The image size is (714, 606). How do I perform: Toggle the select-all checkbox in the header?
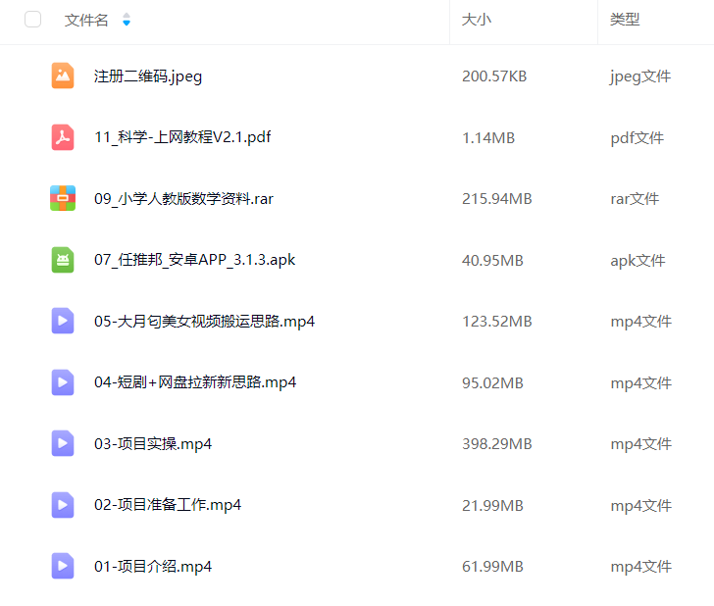tap(33, 20)
